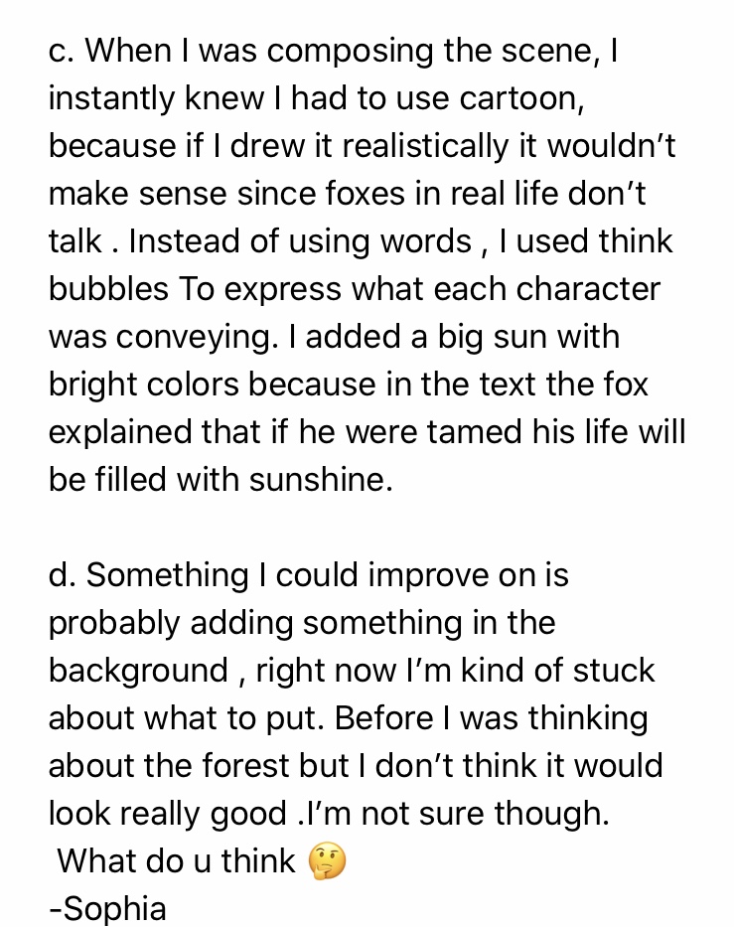Click the word "cartoon"
Viewport: 734px width, 927px height.
click(524, 97)
